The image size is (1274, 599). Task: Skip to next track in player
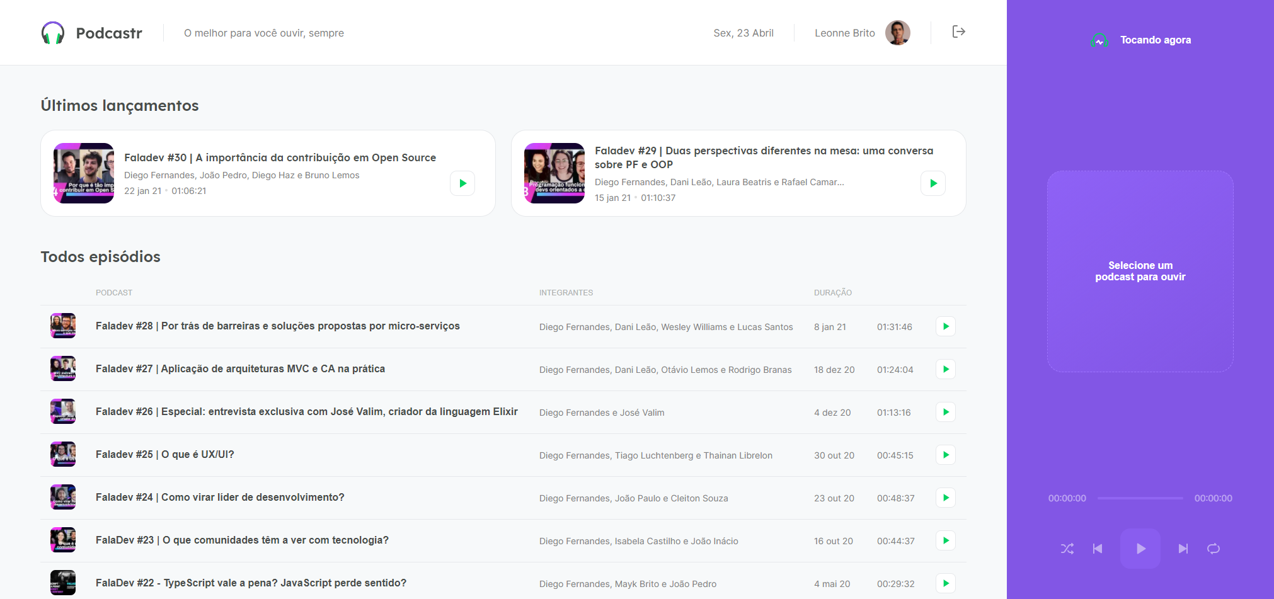1183,549
